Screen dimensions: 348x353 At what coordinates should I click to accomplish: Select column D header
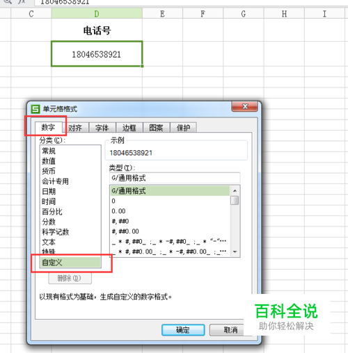pos(97,14)
